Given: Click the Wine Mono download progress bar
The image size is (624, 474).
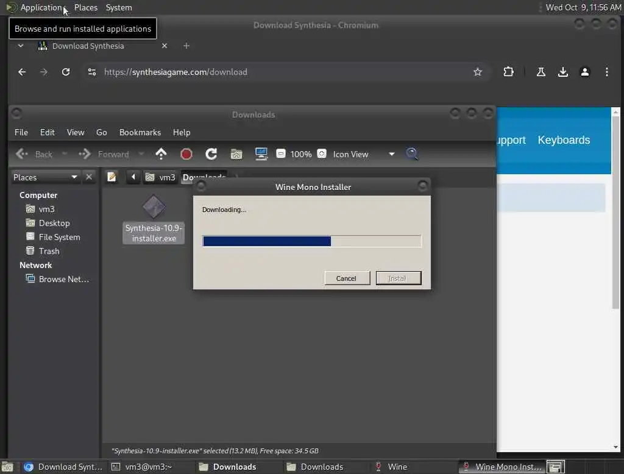Looking at the screenshot, I should pyautogui.click(x=311, y=241).
